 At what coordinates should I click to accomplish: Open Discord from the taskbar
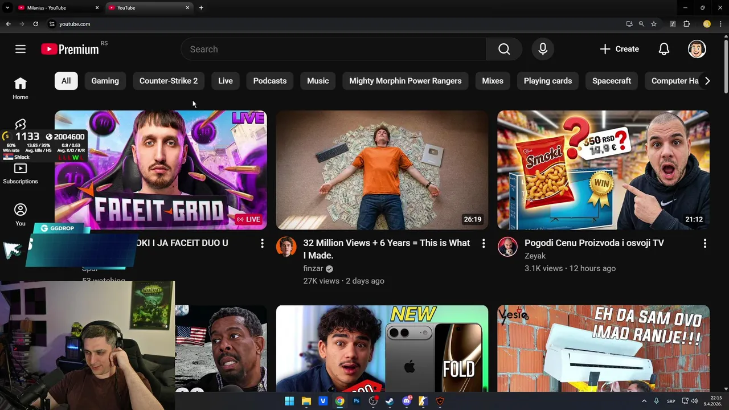point(407,401)
